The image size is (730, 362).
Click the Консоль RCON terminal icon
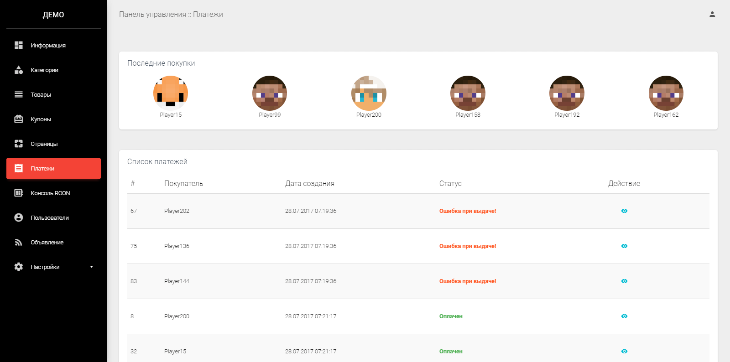19,193
